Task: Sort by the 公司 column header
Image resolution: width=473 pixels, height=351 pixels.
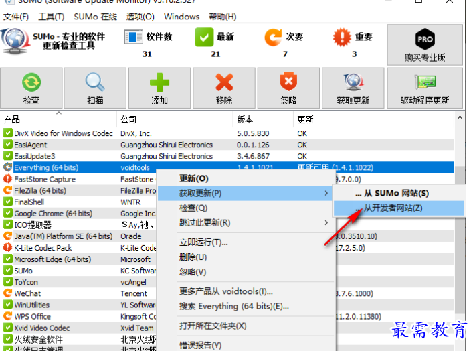Action: (x=175, y=119)
